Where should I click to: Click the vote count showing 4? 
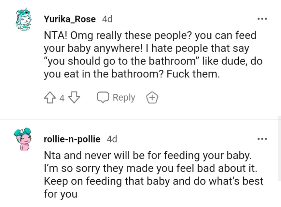[62, 98]
